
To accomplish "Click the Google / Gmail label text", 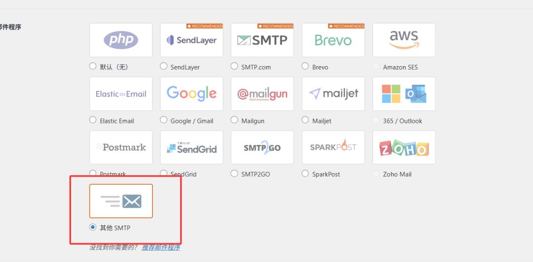I will 191,121.
